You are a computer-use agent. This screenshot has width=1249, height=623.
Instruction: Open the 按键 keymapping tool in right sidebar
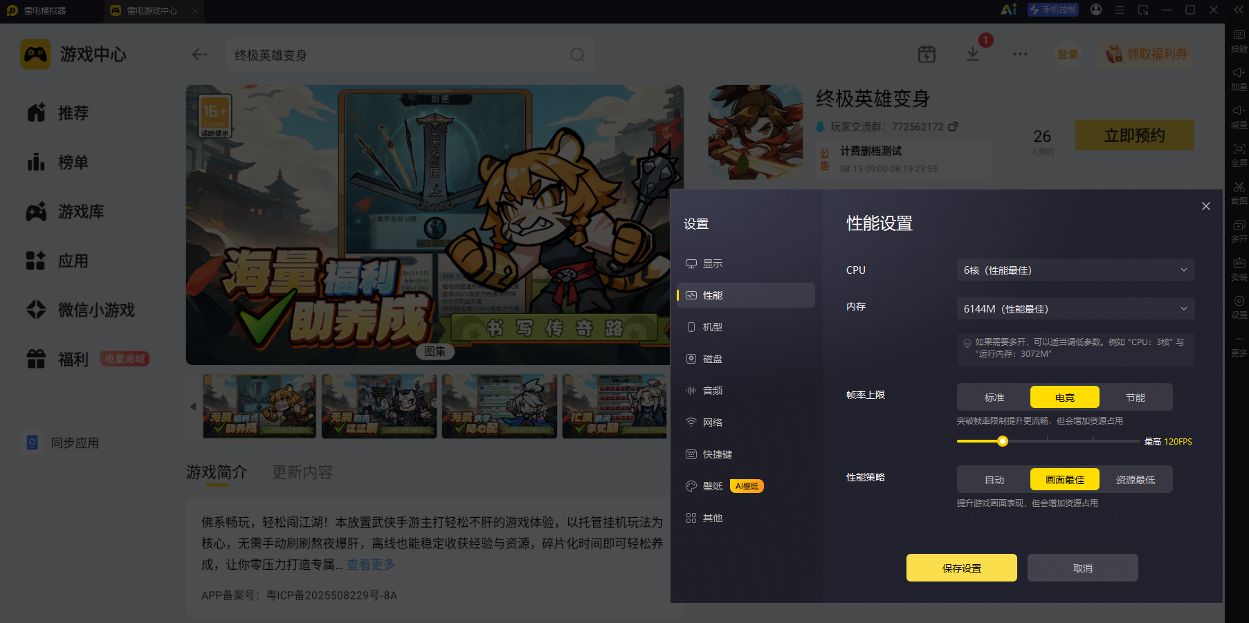point(1239,41)
